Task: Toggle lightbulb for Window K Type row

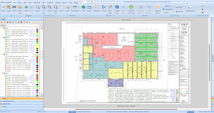Action: click(40, 68)
